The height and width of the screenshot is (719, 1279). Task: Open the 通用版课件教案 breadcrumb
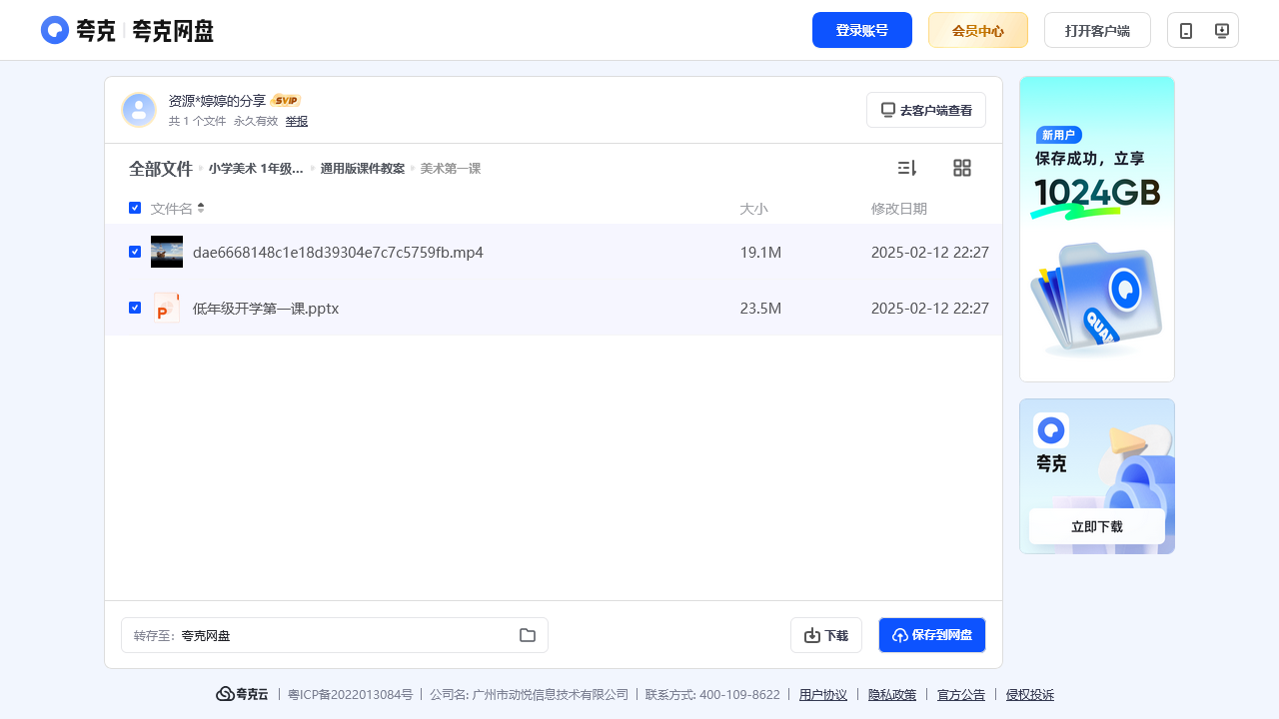click(x=363, y=169)
